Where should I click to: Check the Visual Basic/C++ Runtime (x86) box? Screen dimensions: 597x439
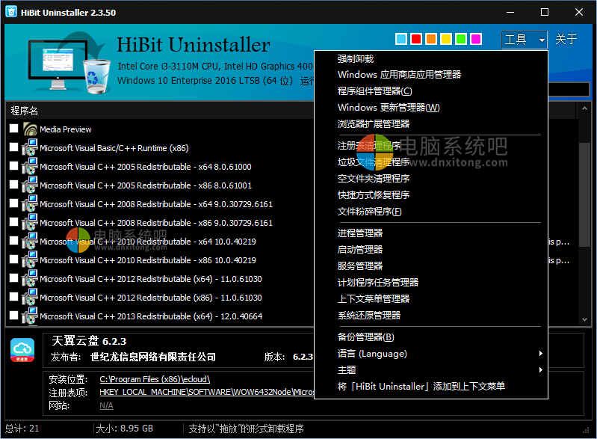point(13,147)
